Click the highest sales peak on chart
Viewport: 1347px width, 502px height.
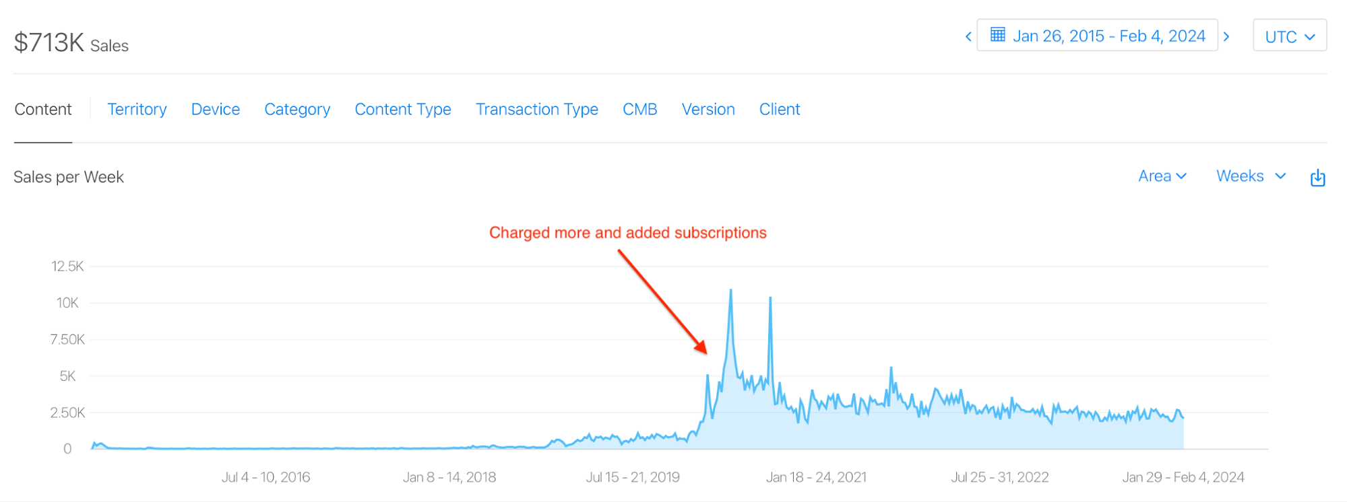click(x=731, y=291)
